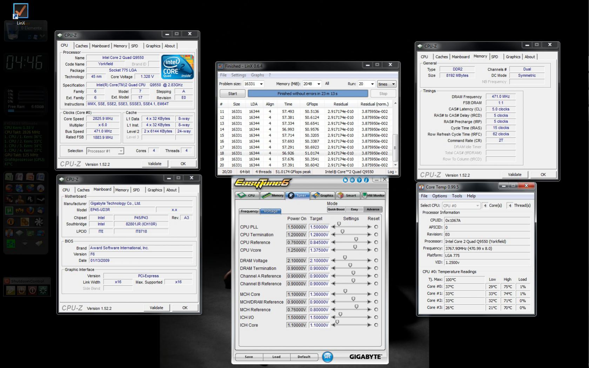Expand the Log panel in LinX status bar

[392, 172]
